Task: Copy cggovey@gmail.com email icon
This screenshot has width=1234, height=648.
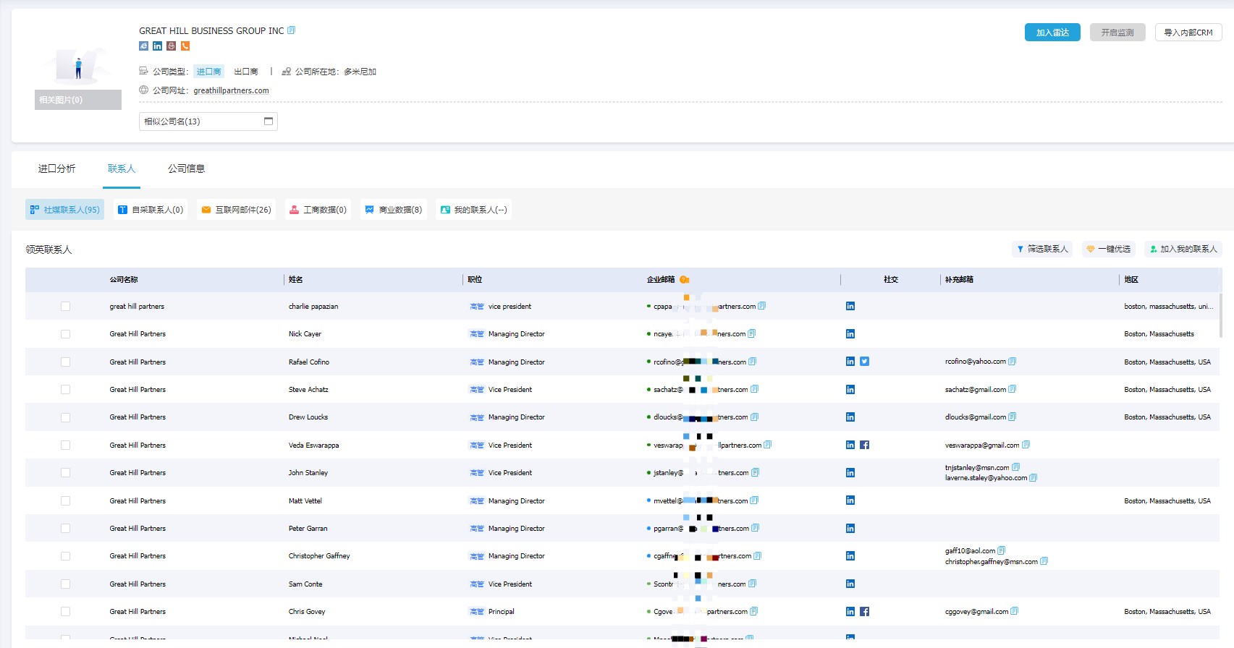Action: [1014, 611]
